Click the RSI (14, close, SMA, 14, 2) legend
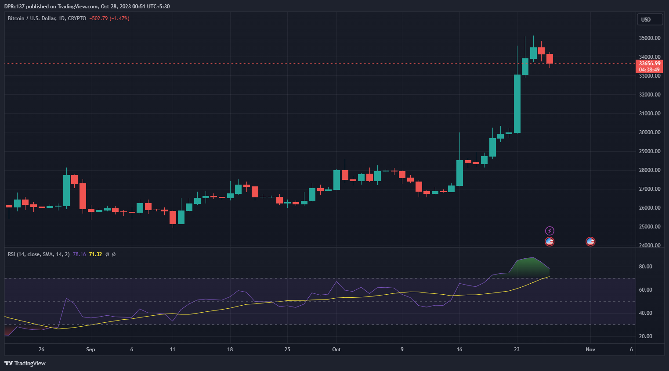 39,254
